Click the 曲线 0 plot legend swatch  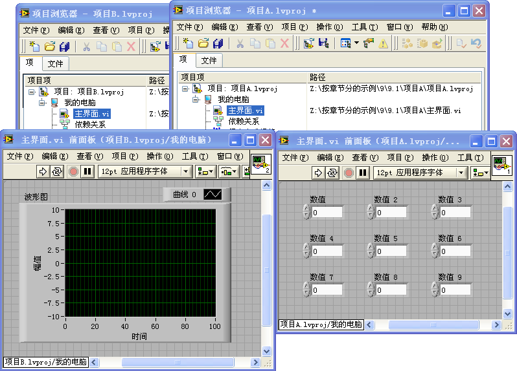click(213, 194)
